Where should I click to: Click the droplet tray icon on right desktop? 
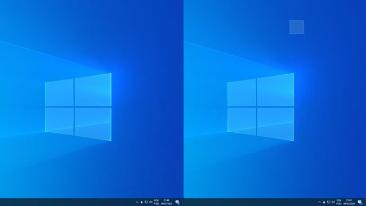pos(324,202)
